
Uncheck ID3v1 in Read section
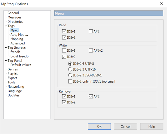[64, 32]
